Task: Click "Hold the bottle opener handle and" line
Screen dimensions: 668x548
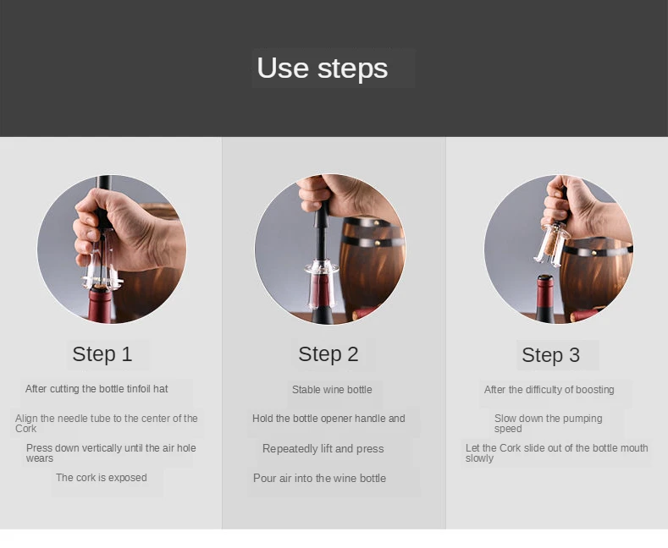Action: (328, 419)
